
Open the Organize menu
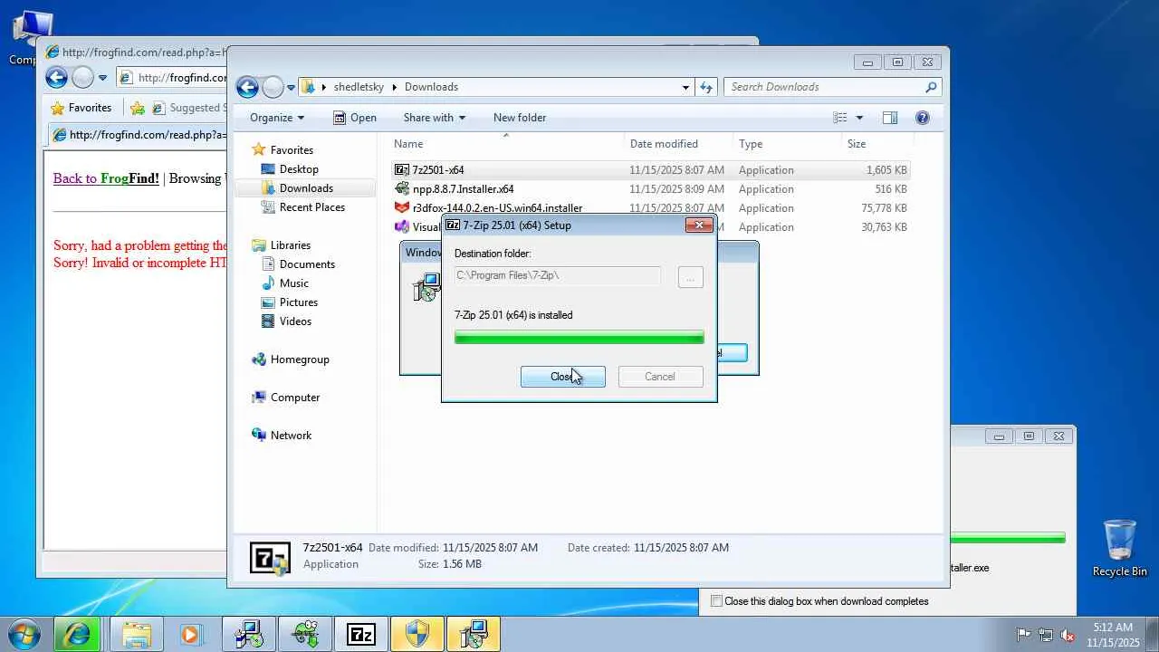pyautogui.click(x=277, y=118)
